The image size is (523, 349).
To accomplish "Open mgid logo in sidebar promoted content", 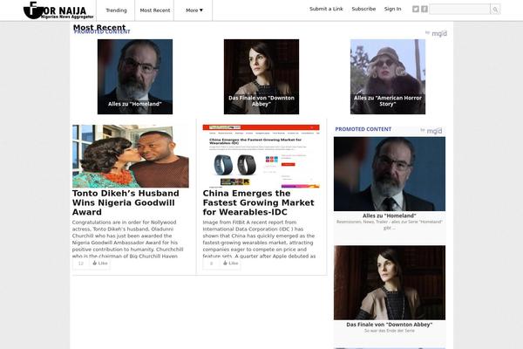I will (431, 131).
